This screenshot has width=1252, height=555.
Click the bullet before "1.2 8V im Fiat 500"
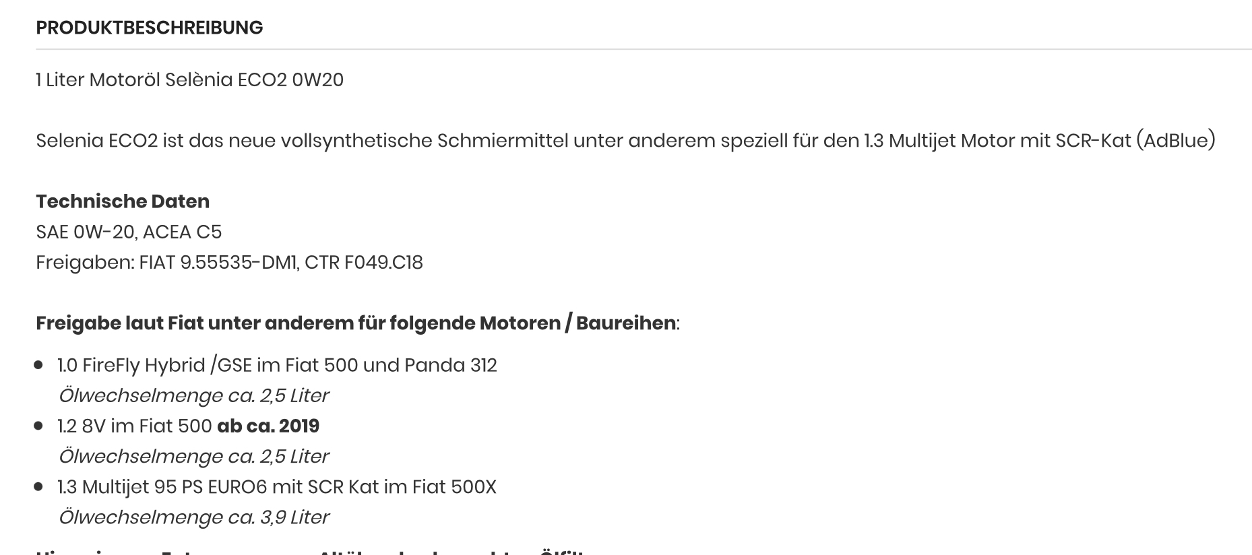(39, 426)
